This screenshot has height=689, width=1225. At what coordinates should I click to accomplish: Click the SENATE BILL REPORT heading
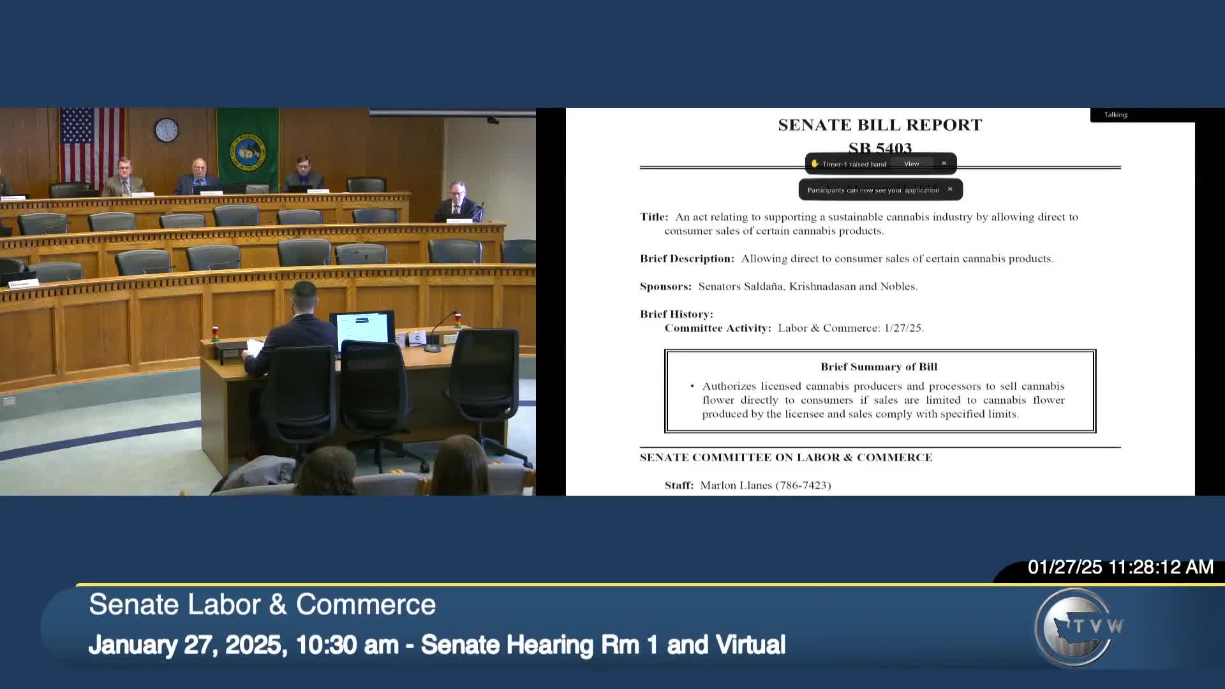pos(879,124)
